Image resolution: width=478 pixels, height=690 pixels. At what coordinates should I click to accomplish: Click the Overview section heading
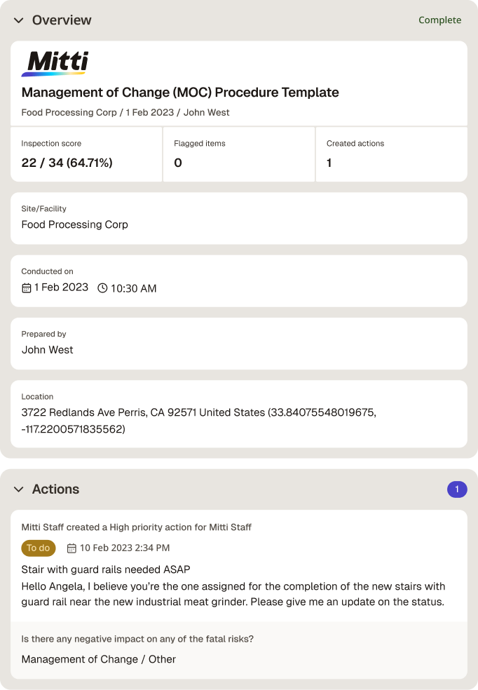(62, 20)
